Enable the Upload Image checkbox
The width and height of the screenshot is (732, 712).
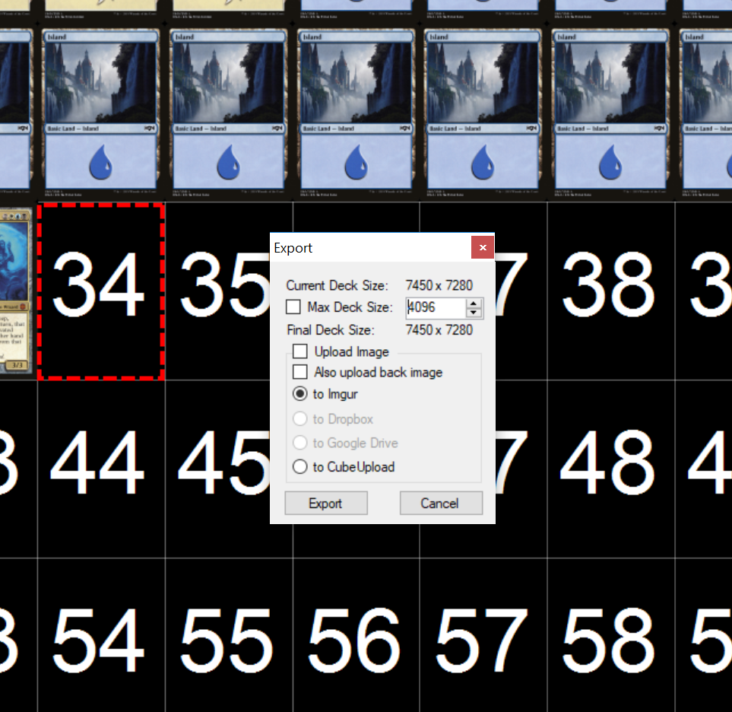[299, 351]
